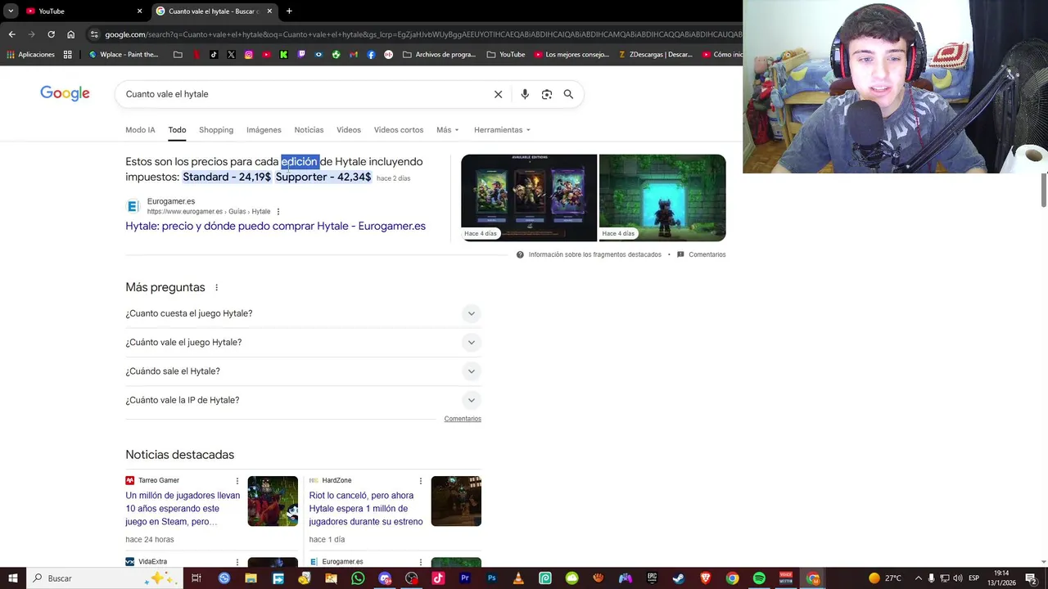The image size is (1048, 589).
Task: Open the X (Twitter) bookmark icon
Action: tap(231, 55)
